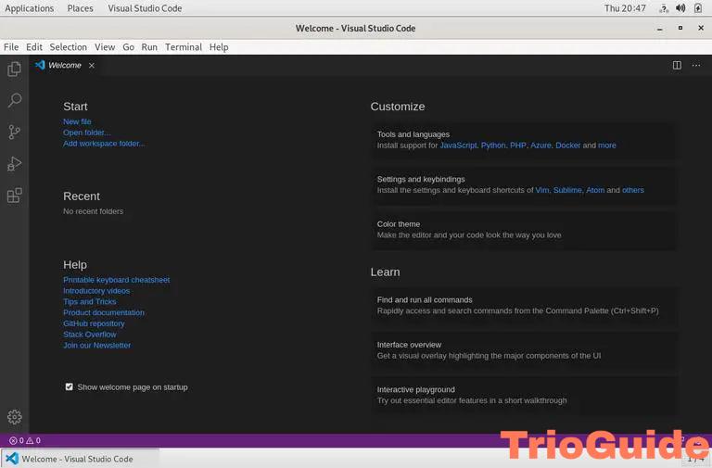Install Docker support link
712x468 pixels.
[x=568, y=145]
